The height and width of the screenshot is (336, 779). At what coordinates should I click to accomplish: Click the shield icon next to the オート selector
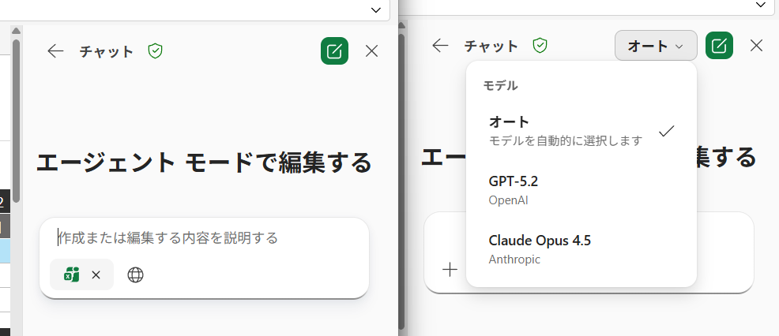coord(540,46)
